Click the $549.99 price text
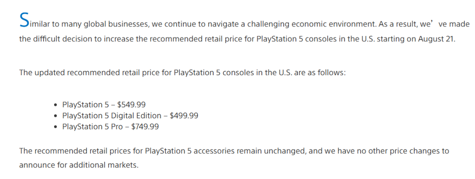The image size is (475, 179). [131, 105]
